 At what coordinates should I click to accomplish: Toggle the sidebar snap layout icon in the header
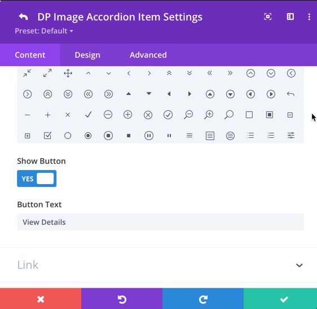pos(290,16)
